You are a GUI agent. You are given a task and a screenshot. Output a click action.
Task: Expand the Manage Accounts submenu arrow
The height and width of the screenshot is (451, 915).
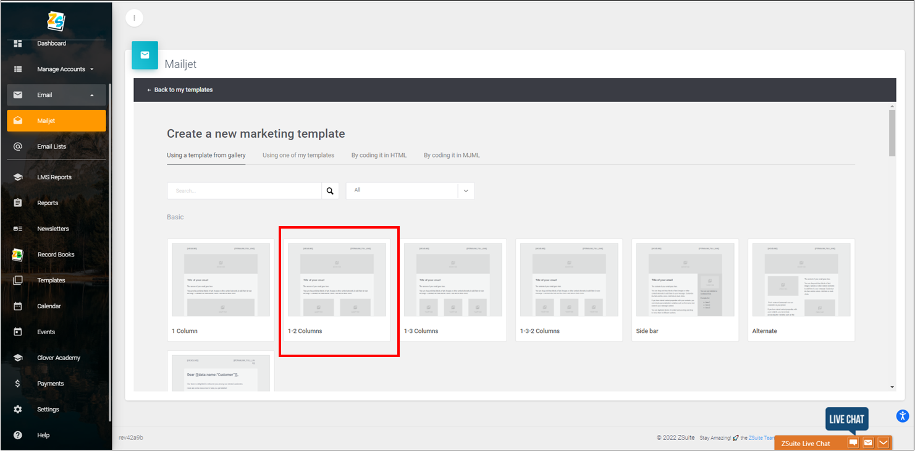pos(92,69)
